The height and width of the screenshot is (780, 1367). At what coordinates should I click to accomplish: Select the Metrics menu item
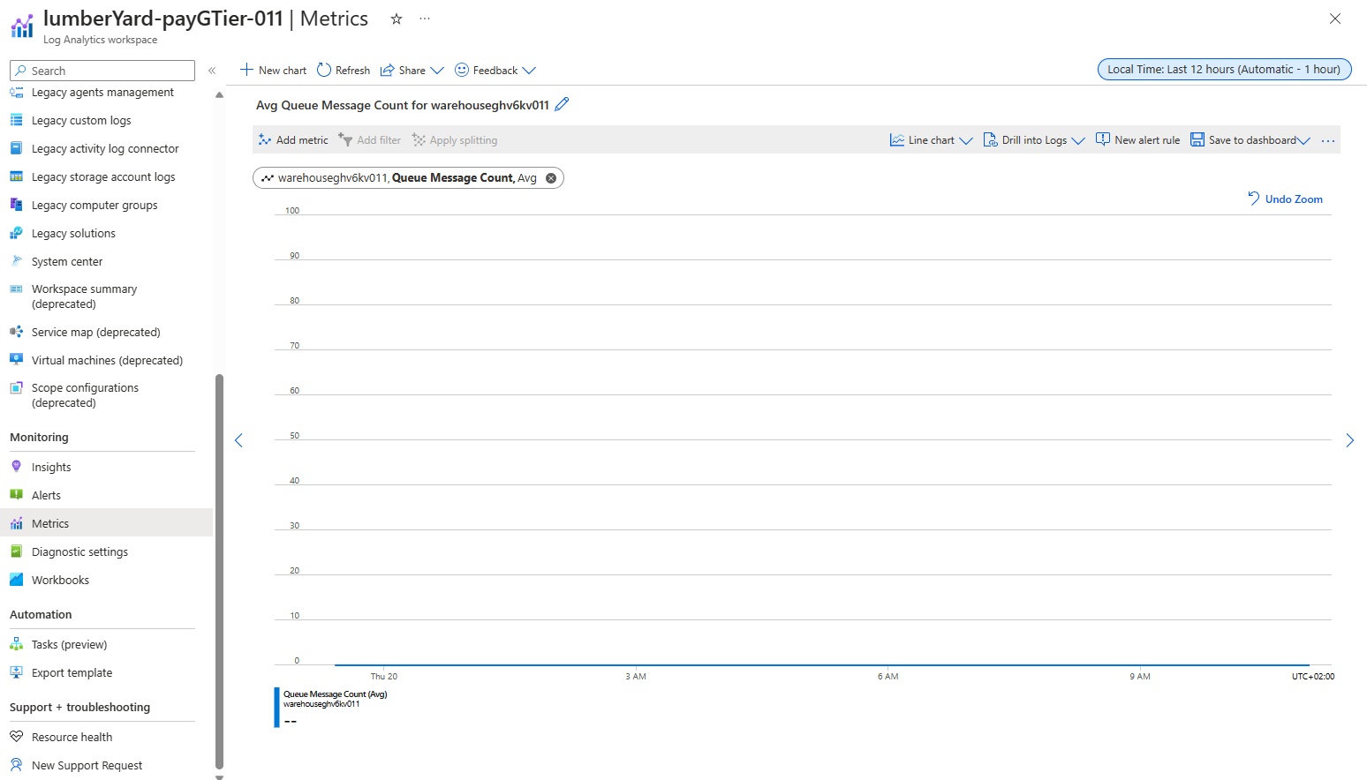(x=106, y=524)
